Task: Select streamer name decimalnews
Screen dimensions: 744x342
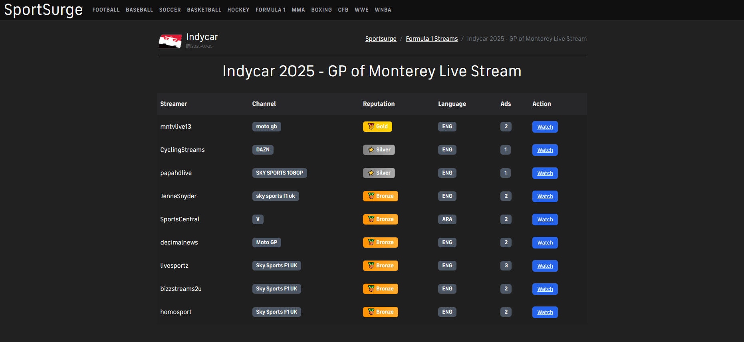Action: point(179,243)
